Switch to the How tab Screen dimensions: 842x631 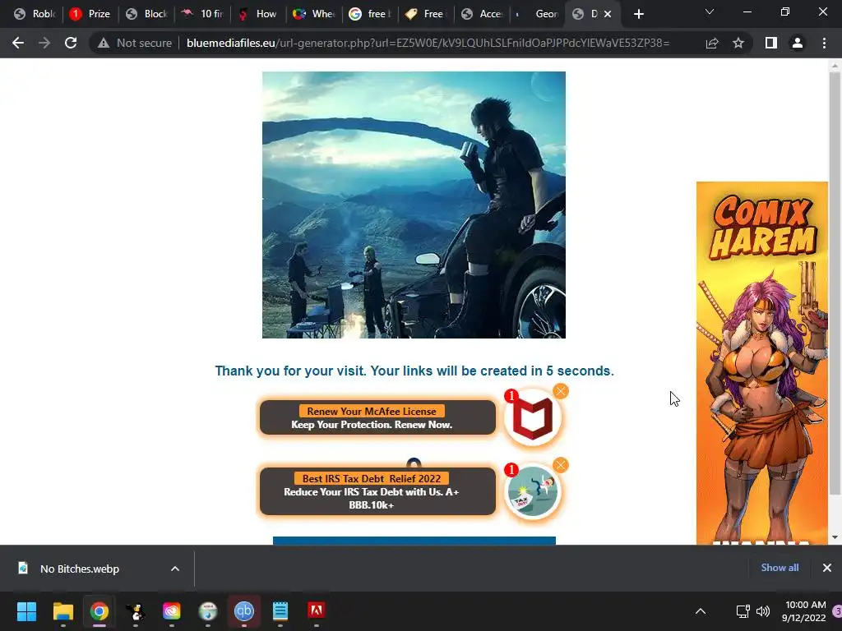(x=257, y=14)
